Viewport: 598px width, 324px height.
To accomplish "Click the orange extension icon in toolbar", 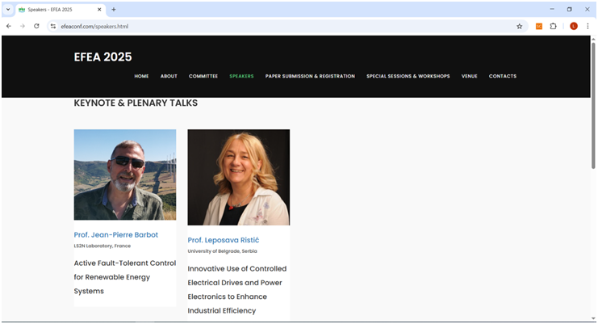I will tap(539, 26).
